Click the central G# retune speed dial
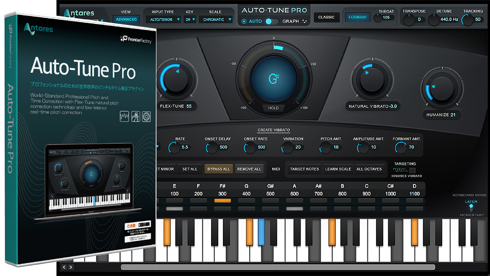The width and height of the screenshot is (490, 276). tap(274, 78)
